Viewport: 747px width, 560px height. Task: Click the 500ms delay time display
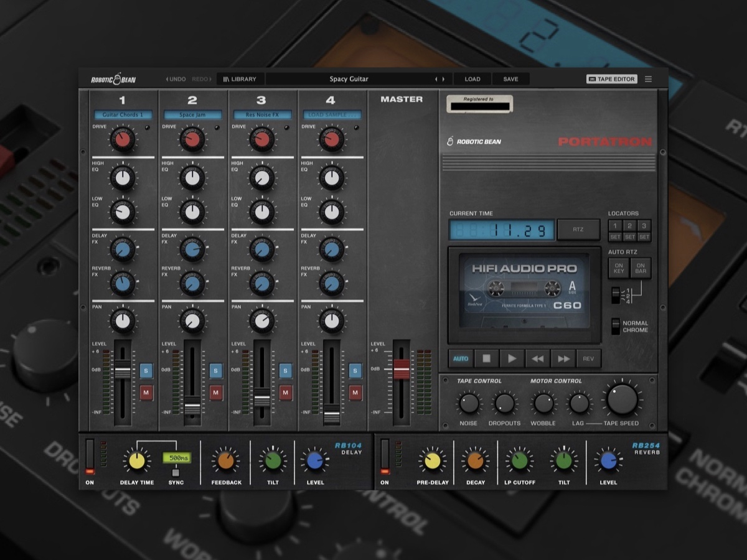176,457
